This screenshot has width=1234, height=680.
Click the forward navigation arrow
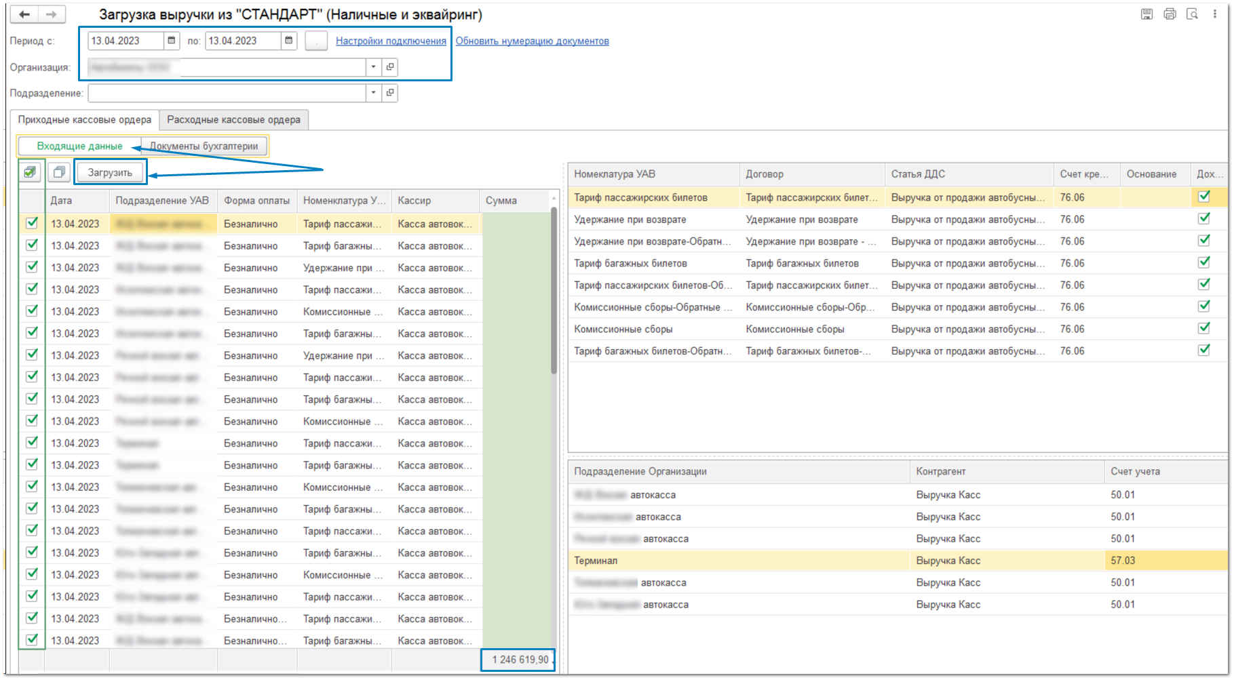(x=52, y=14)
